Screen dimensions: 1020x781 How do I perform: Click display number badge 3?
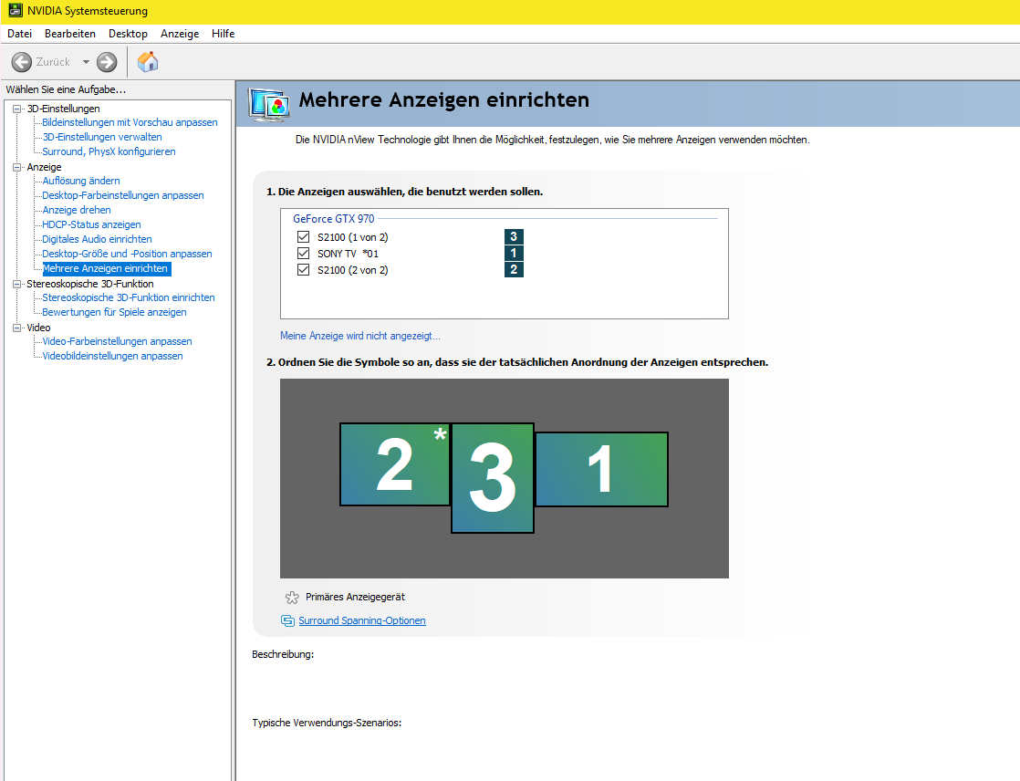tap(514, 236)
